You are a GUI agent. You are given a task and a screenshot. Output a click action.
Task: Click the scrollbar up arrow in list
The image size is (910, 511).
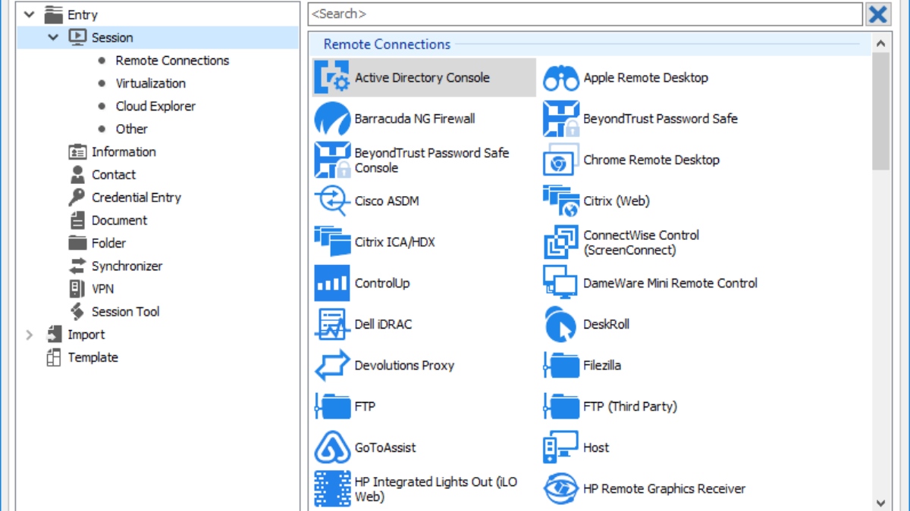[880, 44]
